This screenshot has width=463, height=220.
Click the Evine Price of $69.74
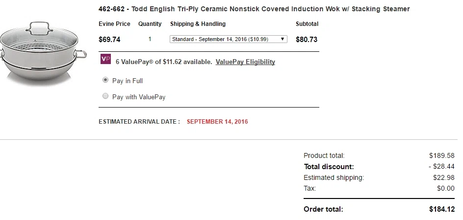click(109, 40)
